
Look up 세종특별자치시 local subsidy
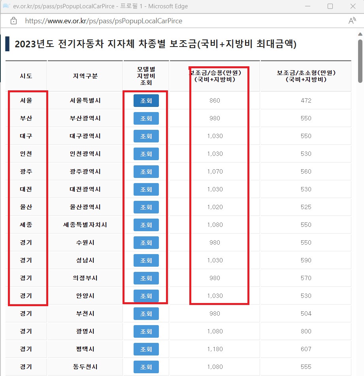point(146,225)
